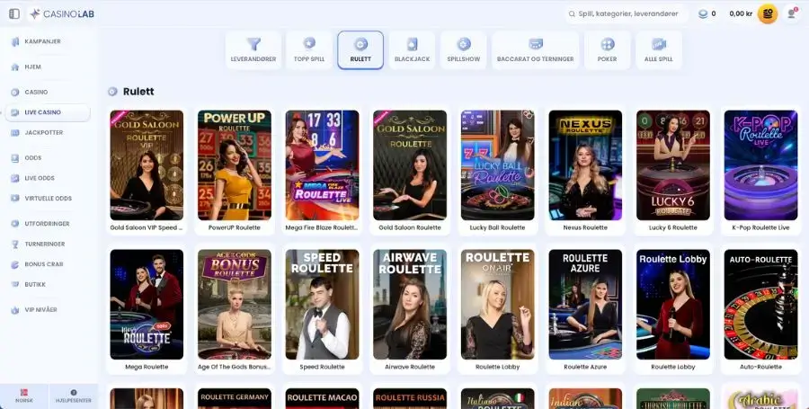Click the Auto-Roulette title text
809x409 pixels.
click(x=760, y=367)
